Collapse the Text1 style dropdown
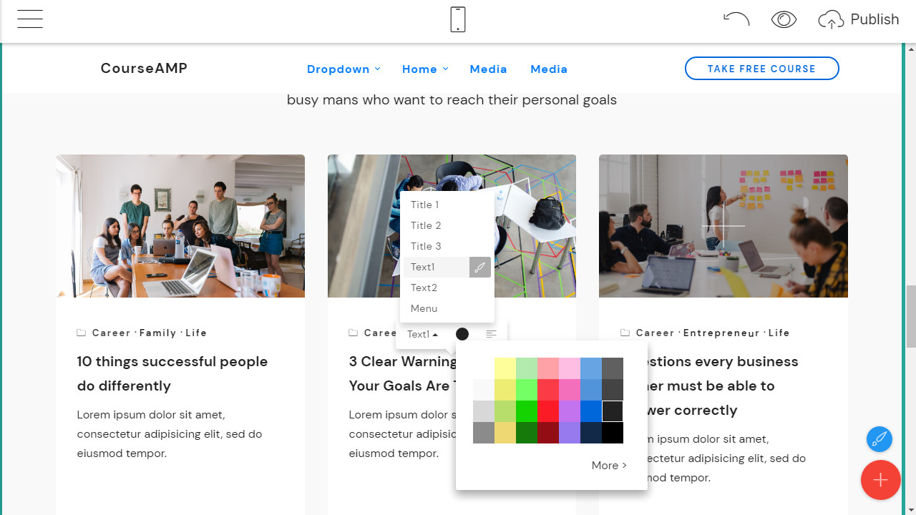The width and height of the screenshot is (916, 515). (x=423, y=334)
